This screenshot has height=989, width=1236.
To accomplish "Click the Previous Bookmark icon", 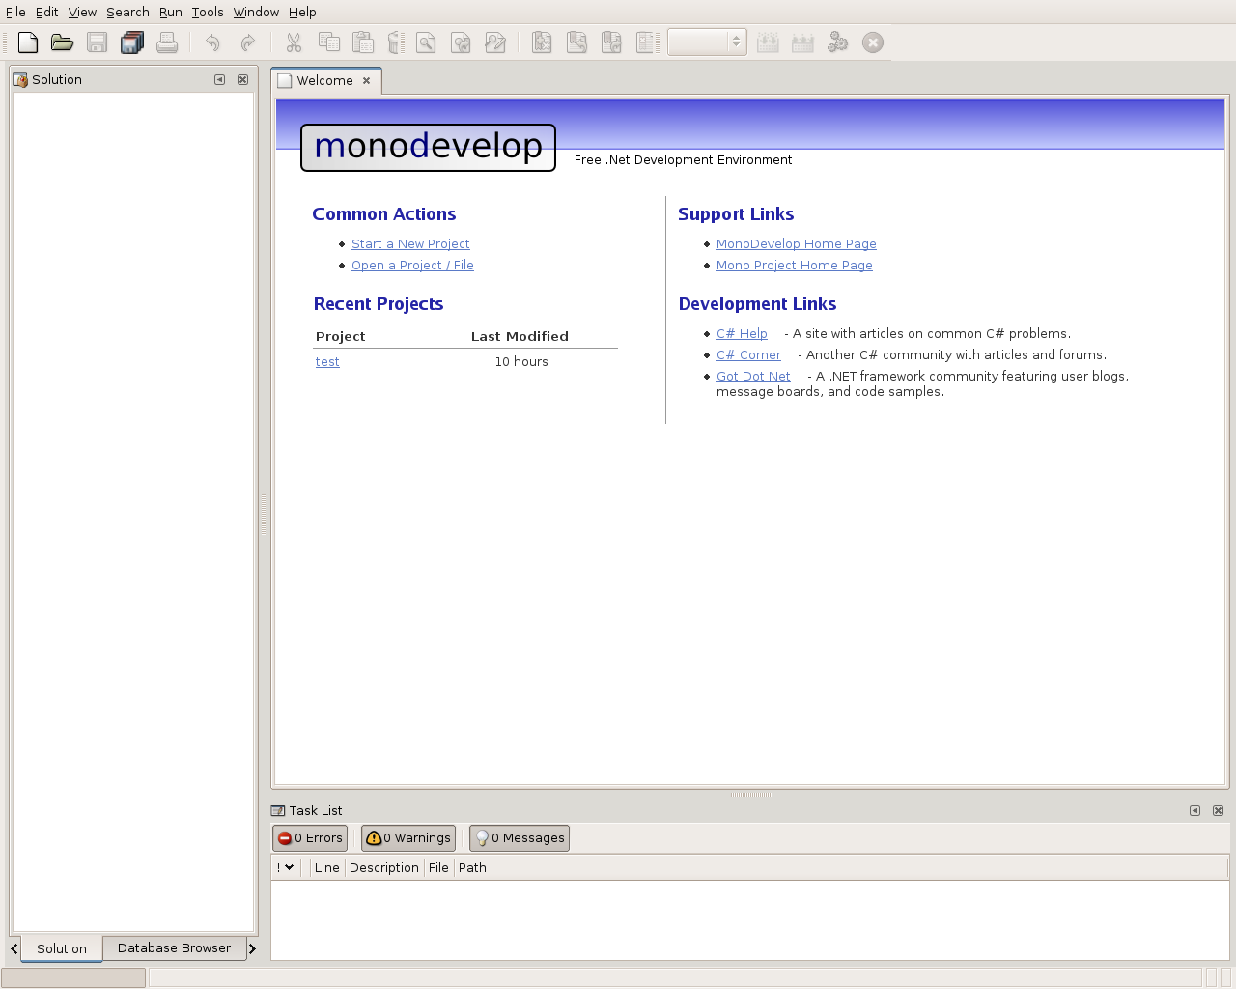I will point(576,42).
